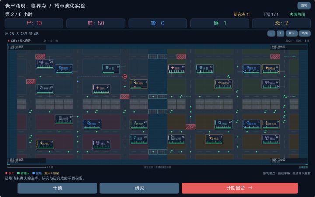Select south district broadcast station numbered 22
Image resolution: width=315 pixels, height=197 pixels.
(x=270, y=139)
